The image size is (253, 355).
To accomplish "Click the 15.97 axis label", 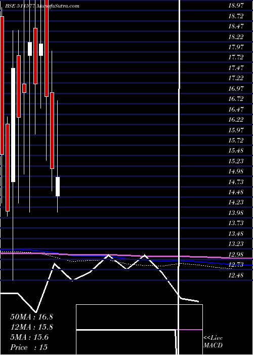I will pyautogui.click(x=236, y=130).
